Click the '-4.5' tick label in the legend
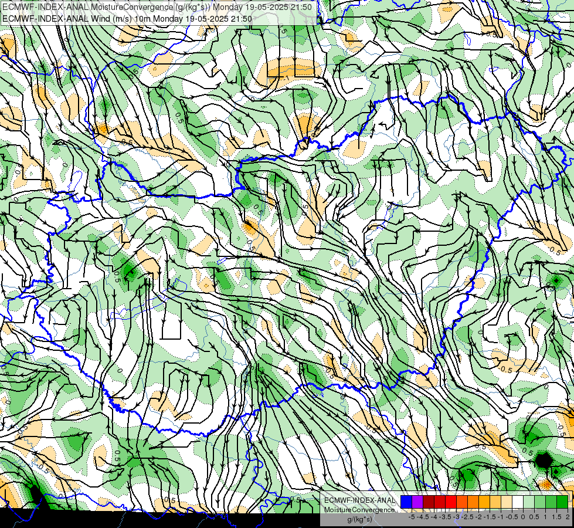 click(423, 517)
